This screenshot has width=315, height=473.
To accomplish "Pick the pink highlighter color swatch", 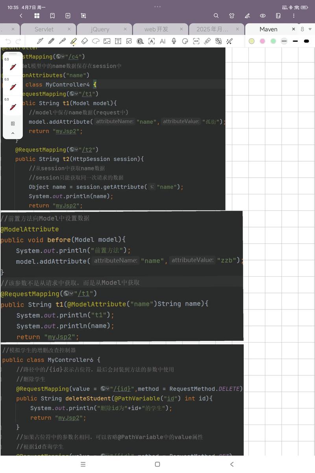I will [263, 41].
